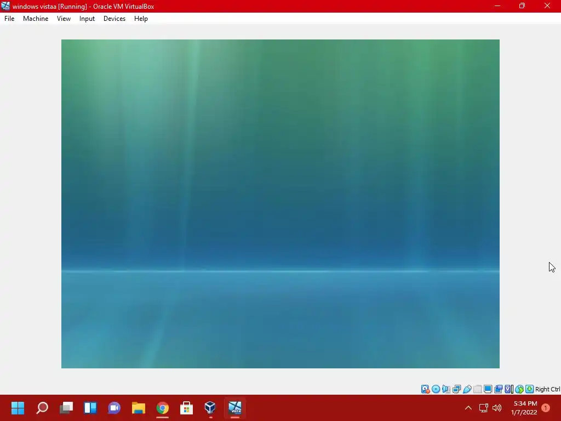
Task: Click the keyboard capture green arrow icon
Action: click(530, 389)
